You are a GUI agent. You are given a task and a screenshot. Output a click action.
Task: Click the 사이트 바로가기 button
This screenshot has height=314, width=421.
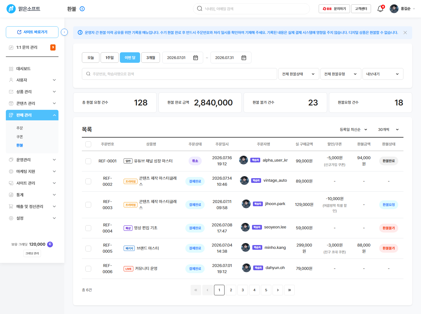(32, 32)
